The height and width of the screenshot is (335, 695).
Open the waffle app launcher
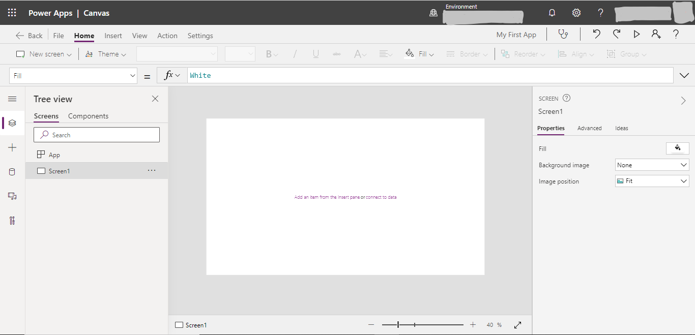[12, 13]
